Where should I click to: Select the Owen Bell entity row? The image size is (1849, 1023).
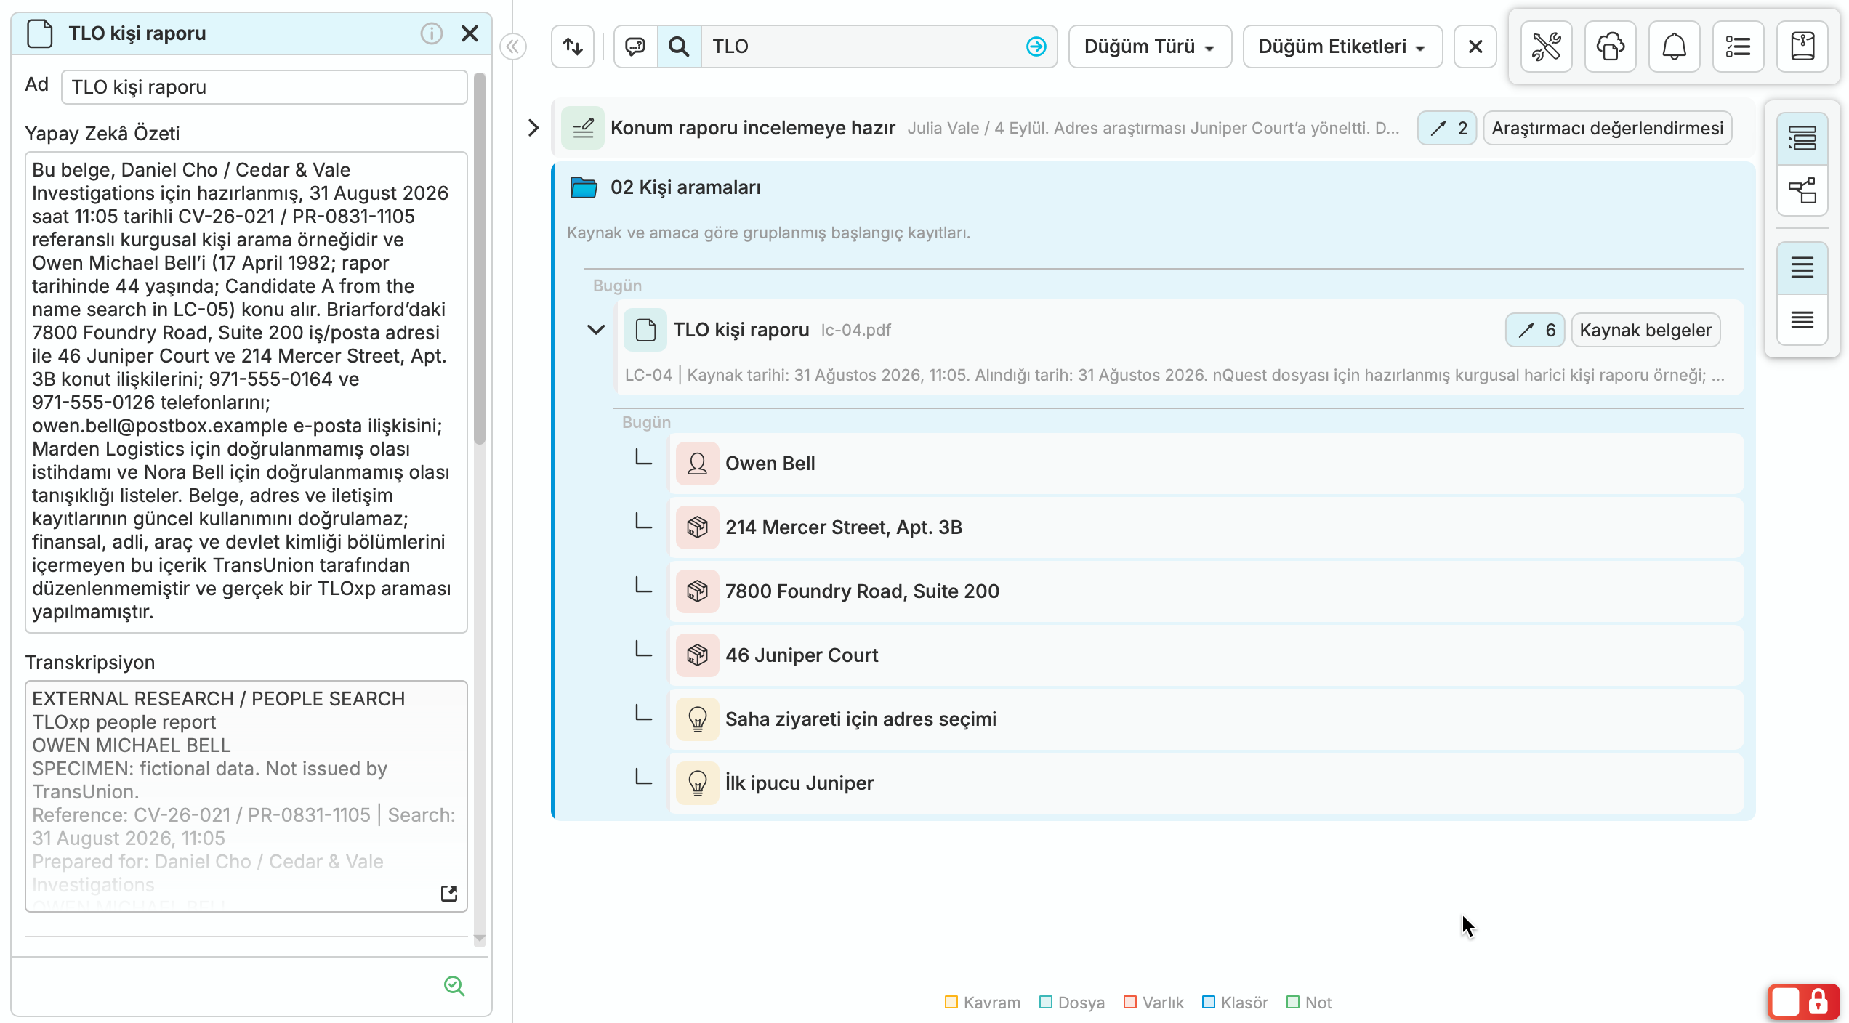pyautogui.click(x=1205, y=464)
